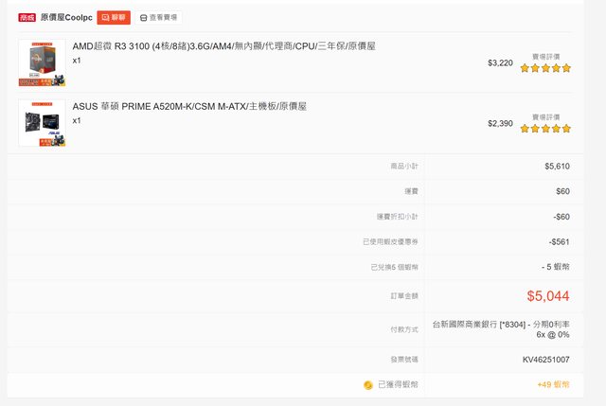Viewport: 606px width, 406px height.
Task: Click the invoice number KV46251007
Action: 545,360
